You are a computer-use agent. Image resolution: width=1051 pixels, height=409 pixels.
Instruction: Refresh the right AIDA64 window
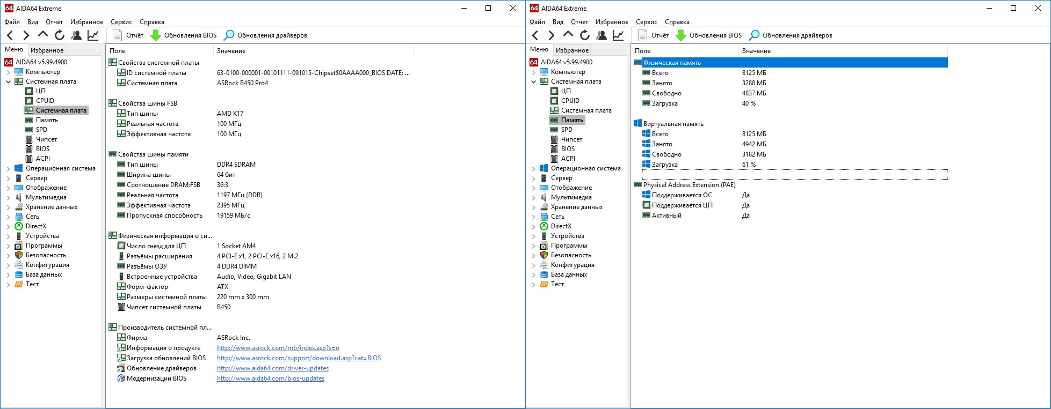(x=585, y=35)
